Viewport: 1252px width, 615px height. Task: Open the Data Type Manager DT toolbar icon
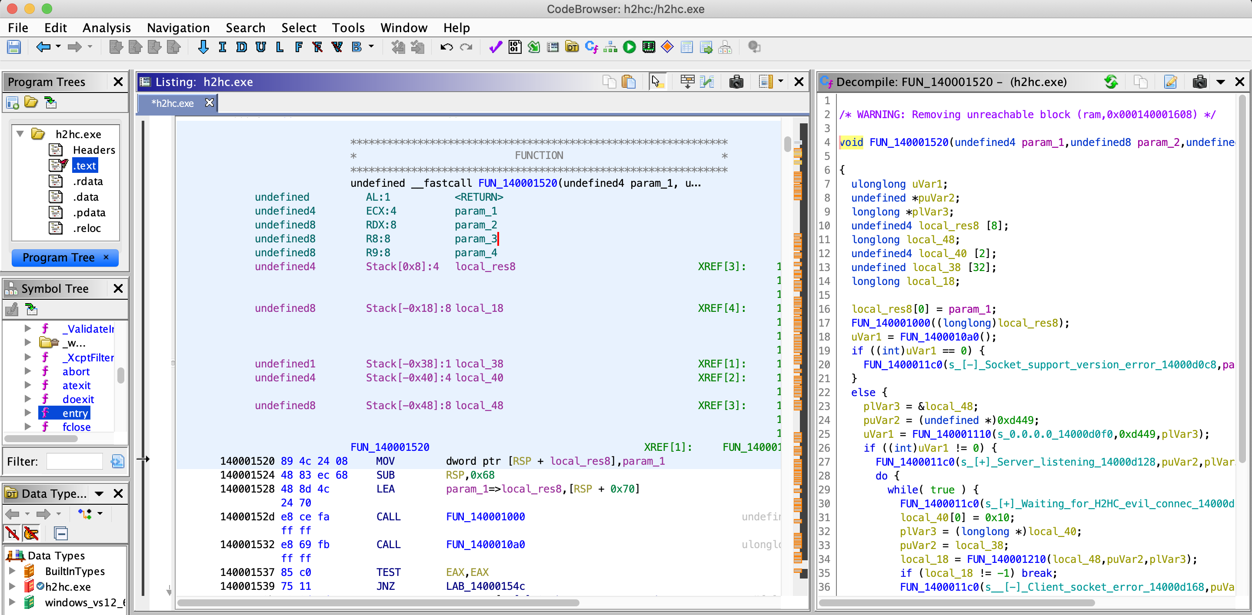pyautogui.click(x=572, y=47)
